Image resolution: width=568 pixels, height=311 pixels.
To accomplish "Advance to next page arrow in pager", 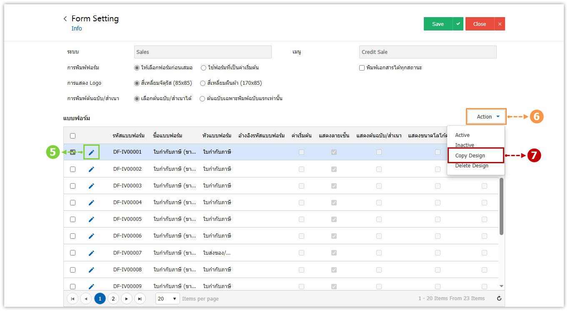I will (127, 298).
